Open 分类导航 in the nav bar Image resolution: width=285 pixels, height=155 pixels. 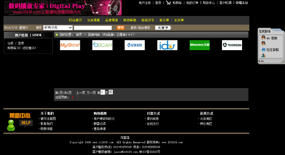[93, 20]
